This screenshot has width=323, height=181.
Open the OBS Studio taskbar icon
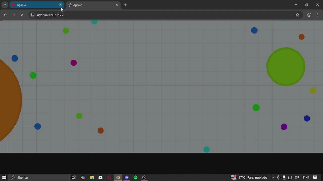tap(144, 177)
